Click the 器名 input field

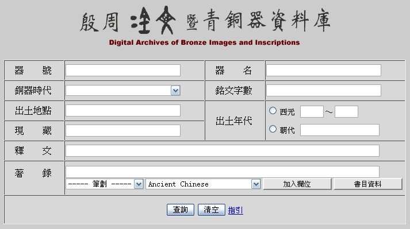click(323, 71)
